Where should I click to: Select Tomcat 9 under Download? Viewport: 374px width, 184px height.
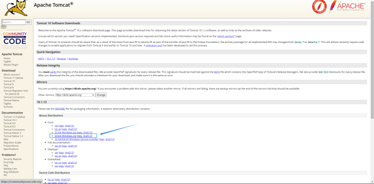point(9,85)
